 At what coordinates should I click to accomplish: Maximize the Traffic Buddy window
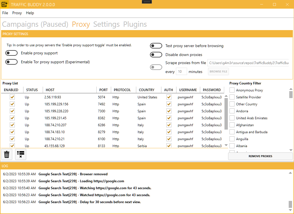click(274, 4)
